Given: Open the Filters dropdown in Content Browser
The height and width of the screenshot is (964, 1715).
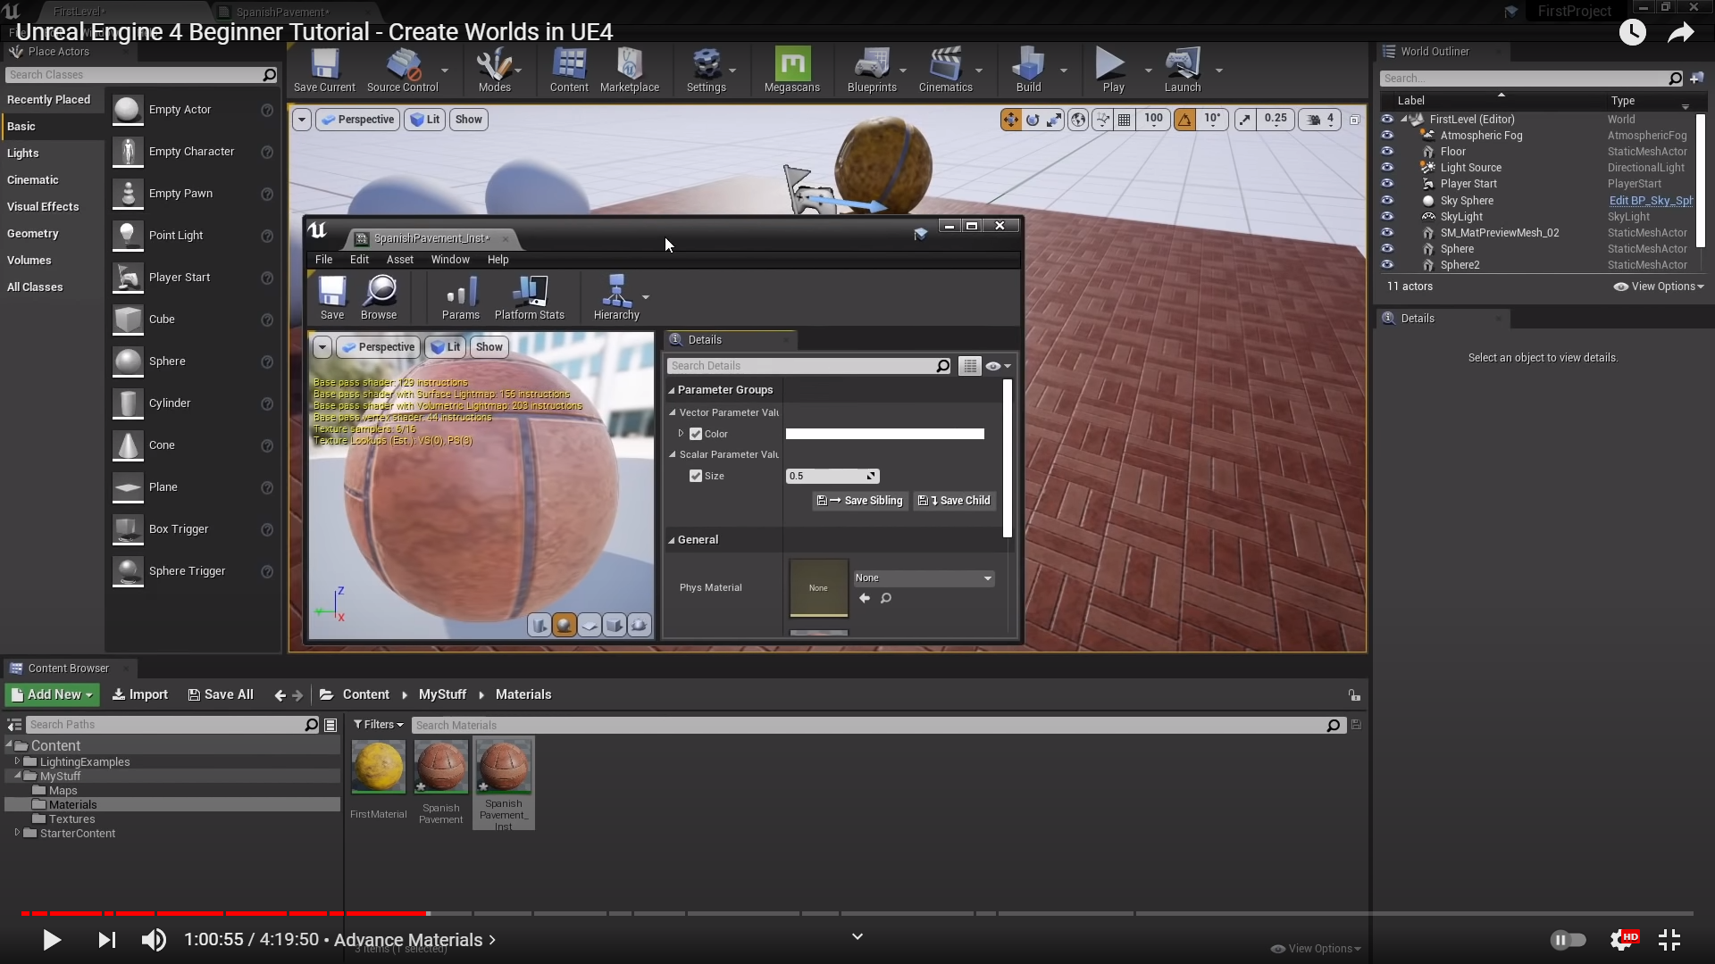Looking at the screenshot, I should 378,725.
